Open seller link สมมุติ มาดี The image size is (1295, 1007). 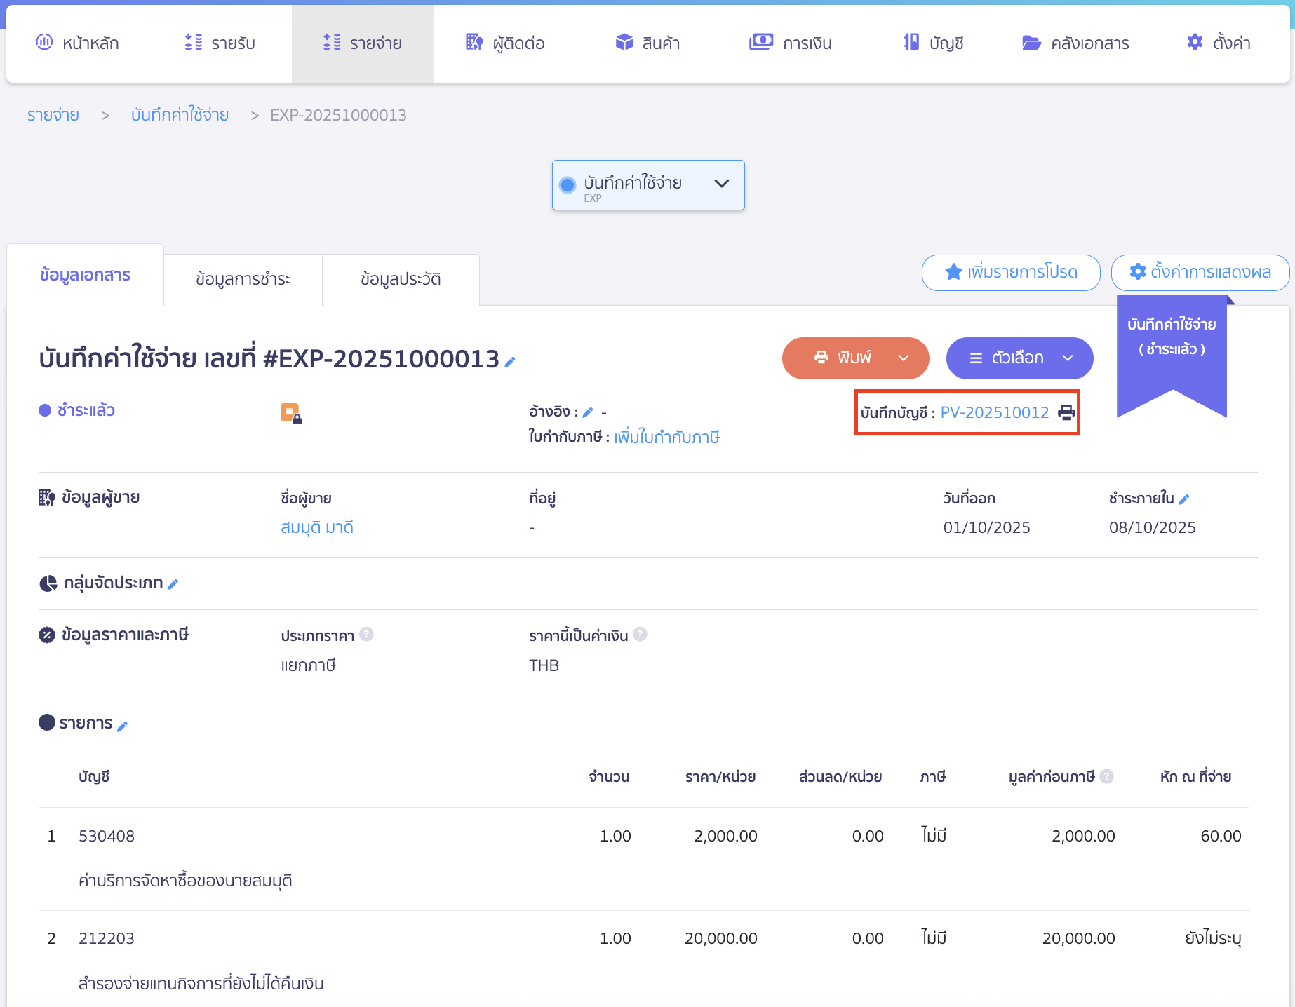point(317,527)
